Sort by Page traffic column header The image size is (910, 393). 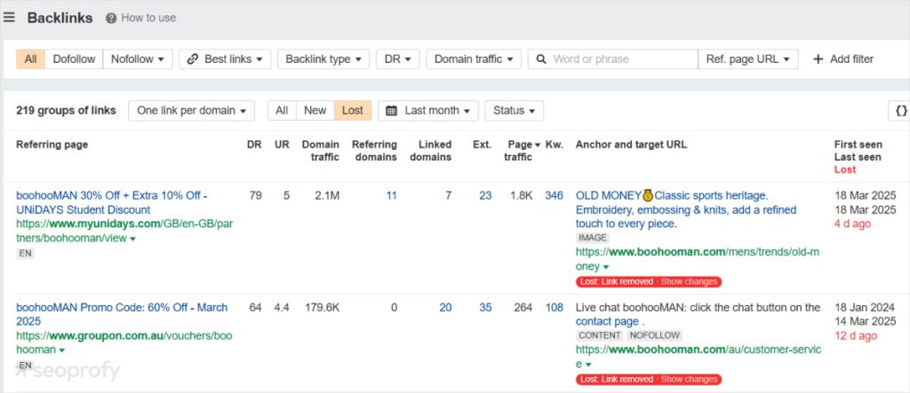523,151
